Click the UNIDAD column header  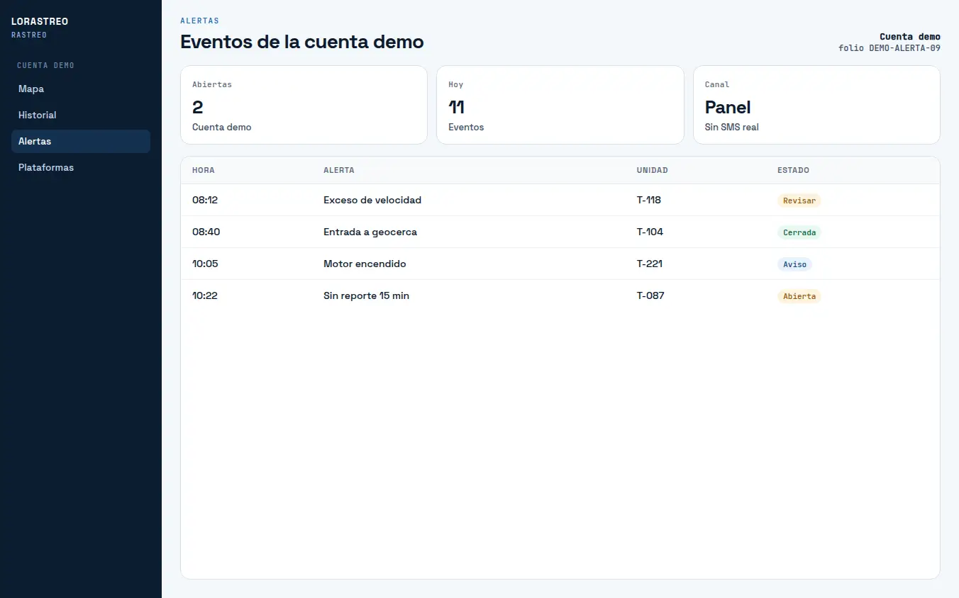click(653, 170)
